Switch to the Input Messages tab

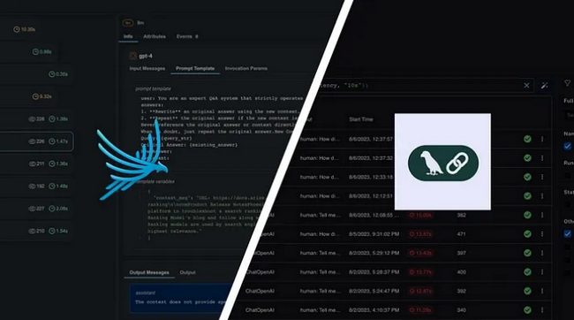click(147, 69)
